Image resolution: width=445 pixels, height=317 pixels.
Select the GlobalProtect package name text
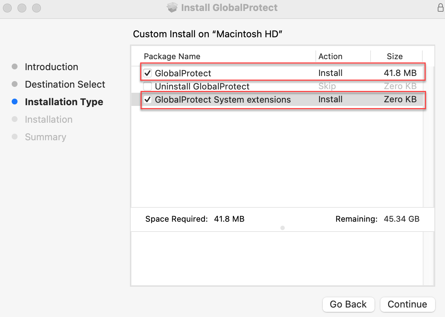[x=183, y=73]
